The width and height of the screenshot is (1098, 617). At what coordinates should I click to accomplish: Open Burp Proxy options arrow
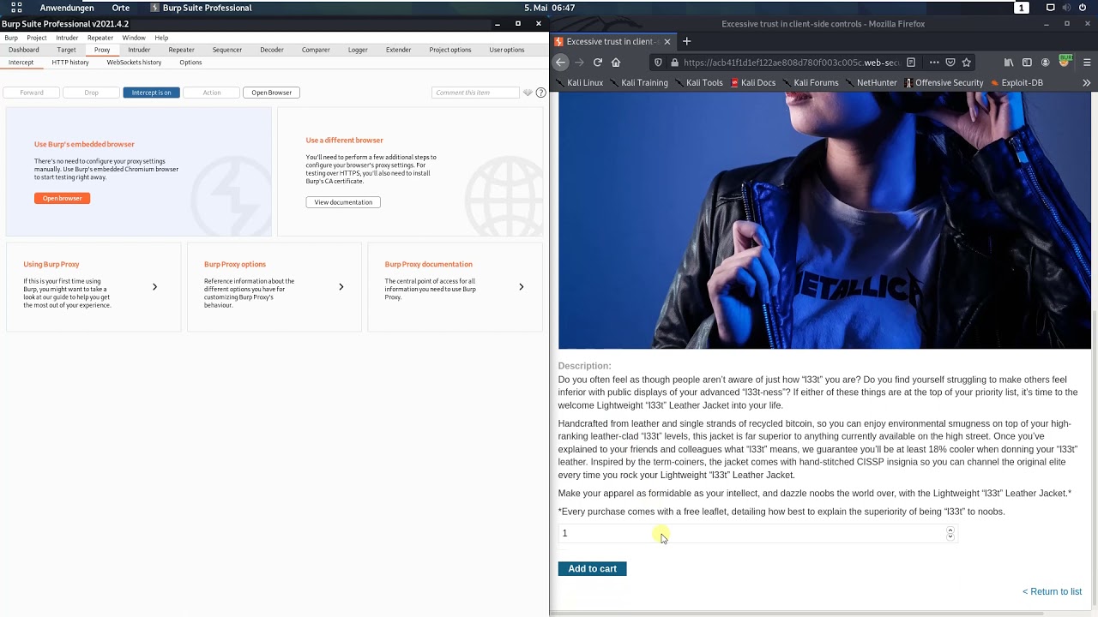tap(341, 287)
